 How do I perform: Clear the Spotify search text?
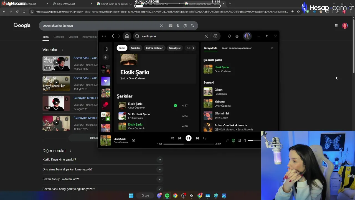click(206, 36)
